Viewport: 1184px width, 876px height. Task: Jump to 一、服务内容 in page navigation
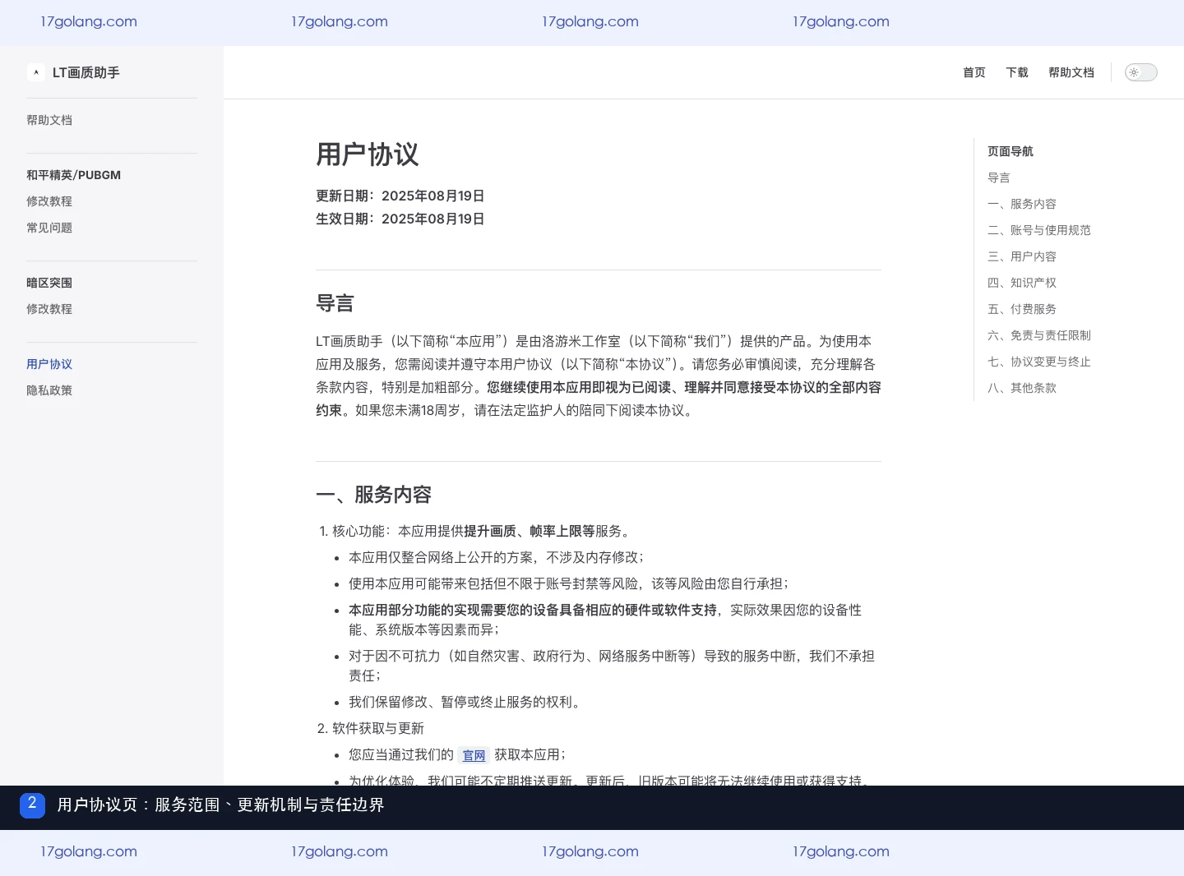1022,204
